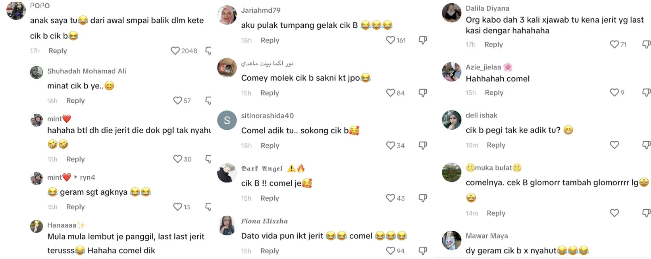Like POPO's comment with 2048 likes

point(175,51)
